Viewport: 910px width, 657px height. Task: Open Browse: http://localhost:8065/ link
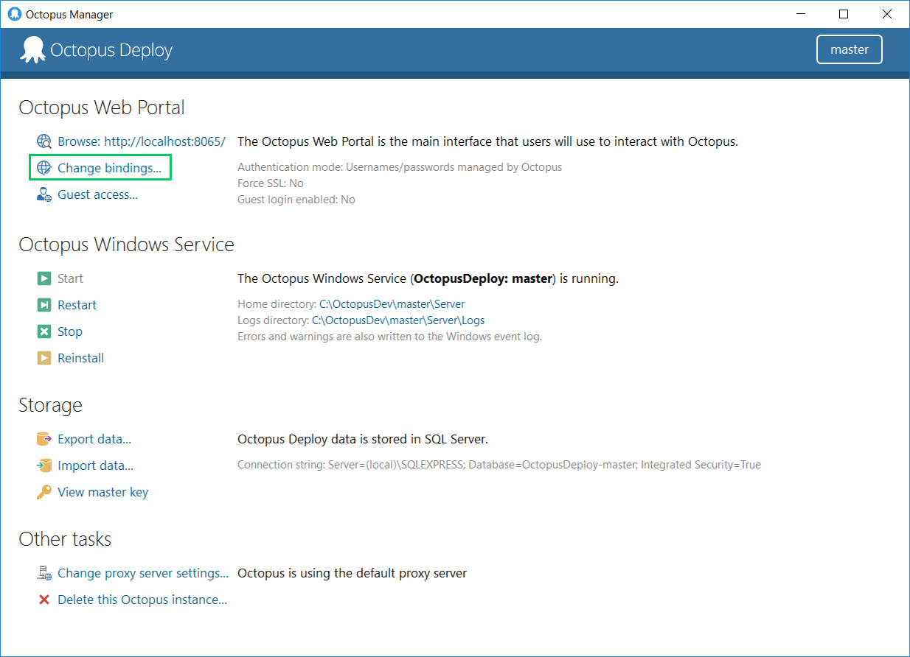(x=142, y=141)
